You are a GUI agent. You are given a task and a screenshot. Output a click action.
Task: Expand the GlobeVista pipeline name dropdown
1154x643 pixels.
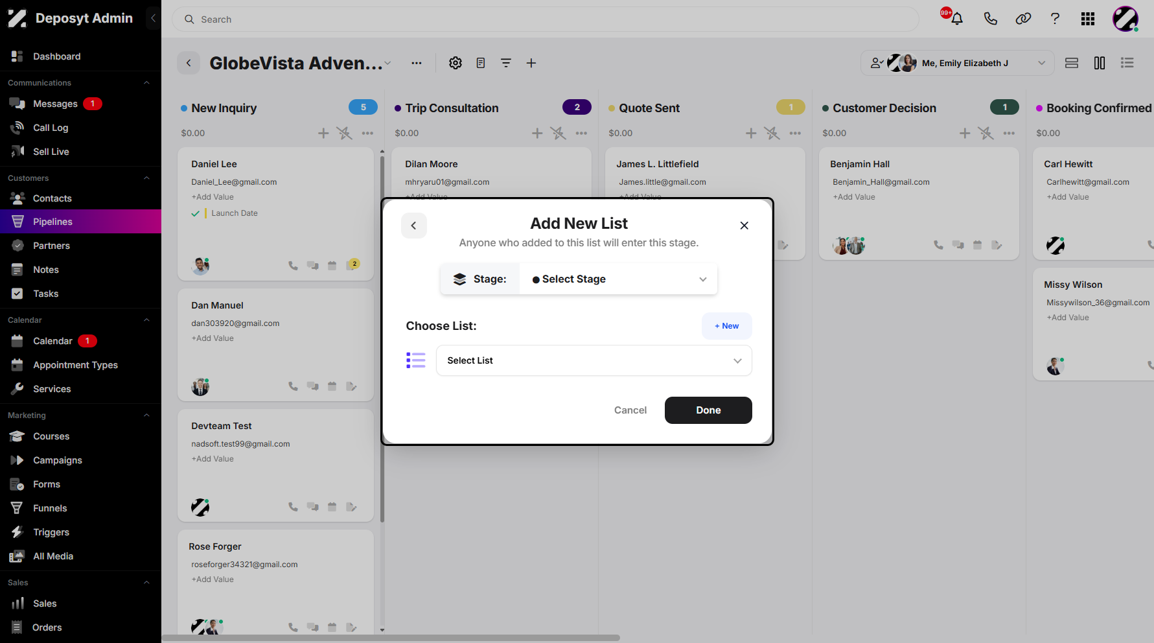coord(387,63)
